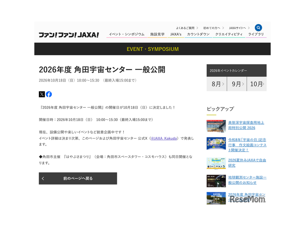The image size is (305, 229).
Task: Share the page via the Facebook icon
Action: click(49, 94)
